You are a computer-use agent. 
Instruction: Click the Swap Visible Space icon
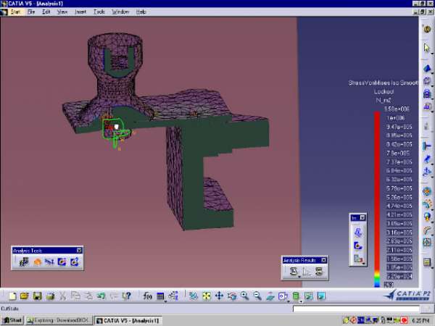(x=321, y=296)
